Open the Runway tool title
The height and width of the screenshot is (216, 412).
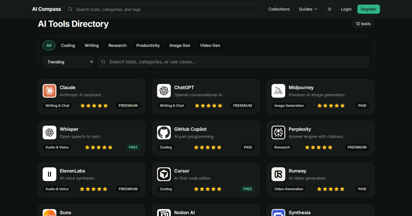[297, 171]
